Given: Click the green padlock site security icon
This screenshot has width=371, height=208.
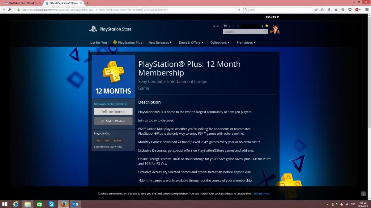Looking at the screenshot, I should point(19,10).
